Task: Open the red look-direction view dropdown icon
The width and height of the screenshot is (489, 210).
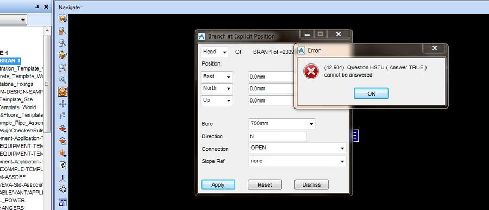Action: click(x=62, y=129)
